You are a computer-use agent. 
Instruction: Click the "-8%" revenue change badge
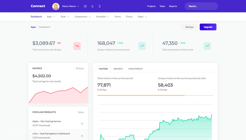pos(59,43)
